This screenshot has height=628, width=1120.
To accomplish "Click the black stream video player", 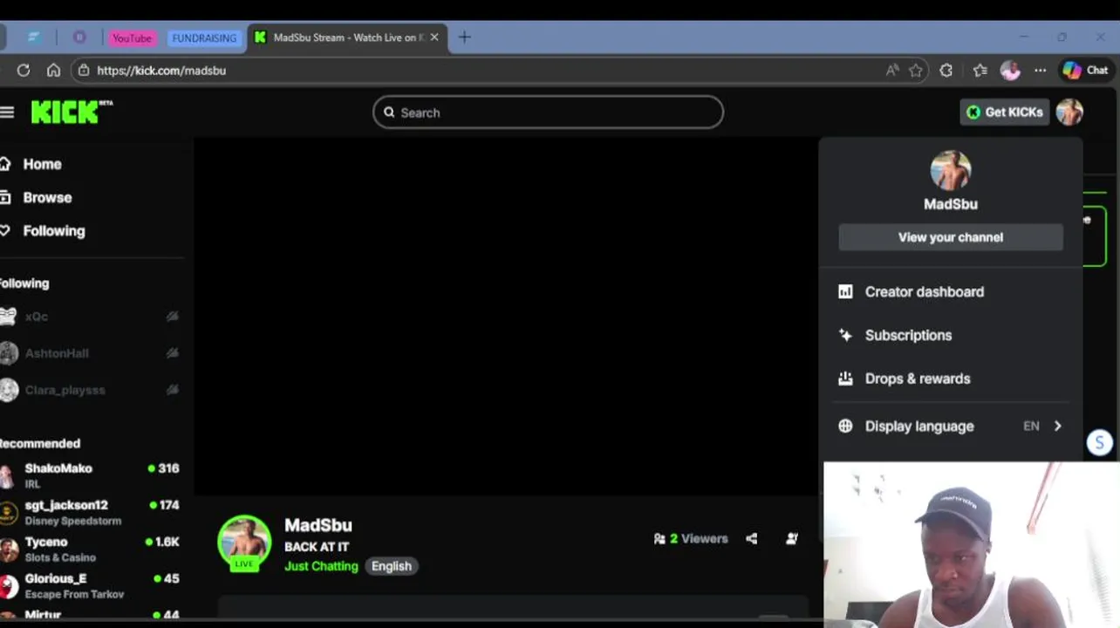I will click(x=506, y=316).
